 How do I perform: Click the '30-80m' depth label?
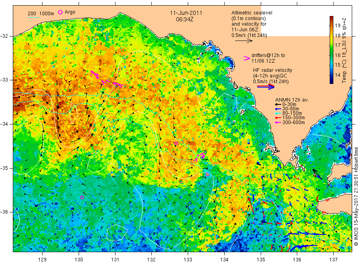point(291,109)
